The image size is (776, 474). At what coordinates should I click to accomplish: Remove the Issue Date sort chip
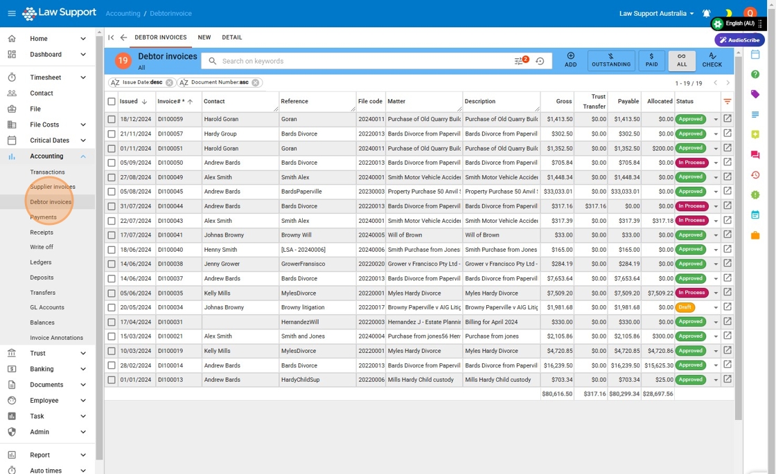coord(169,82)
